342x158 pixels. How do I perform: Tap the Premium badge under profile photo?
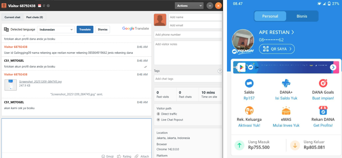(243, 51)
